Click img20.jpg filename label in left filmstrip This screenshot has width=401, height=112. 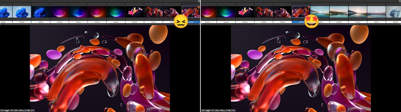pyautogui.click(x=59, y=22)
